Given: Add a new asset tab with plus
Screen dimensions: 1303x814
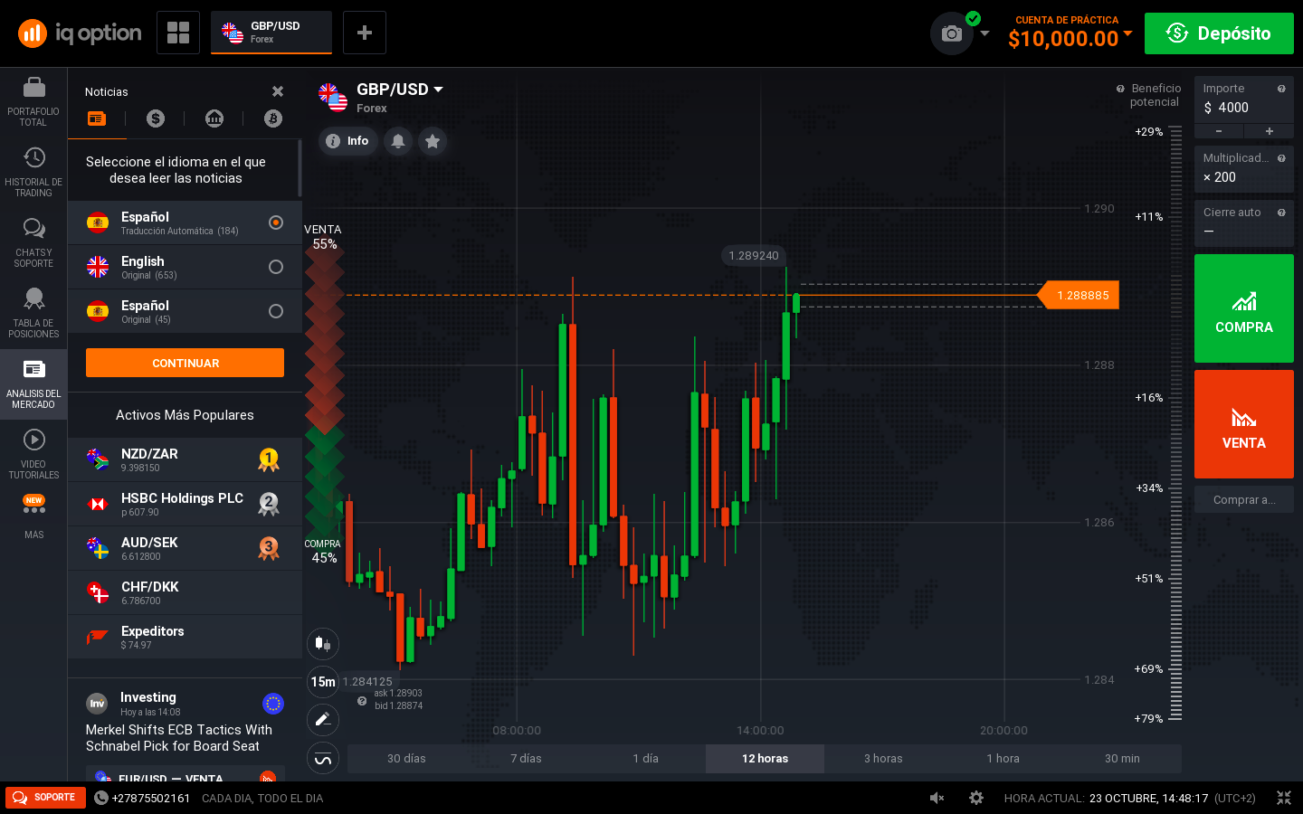Looking at the screenshot, I should coord(365,33).
